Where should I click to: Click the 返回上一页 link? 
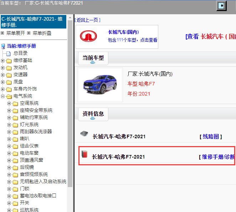tap(87, 20)
